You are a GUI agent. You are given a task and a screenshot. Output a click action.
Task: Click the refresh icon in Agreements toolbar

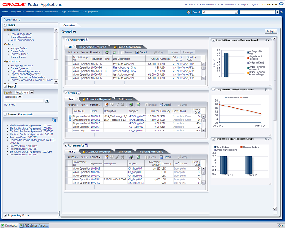[x=130, y=157]
